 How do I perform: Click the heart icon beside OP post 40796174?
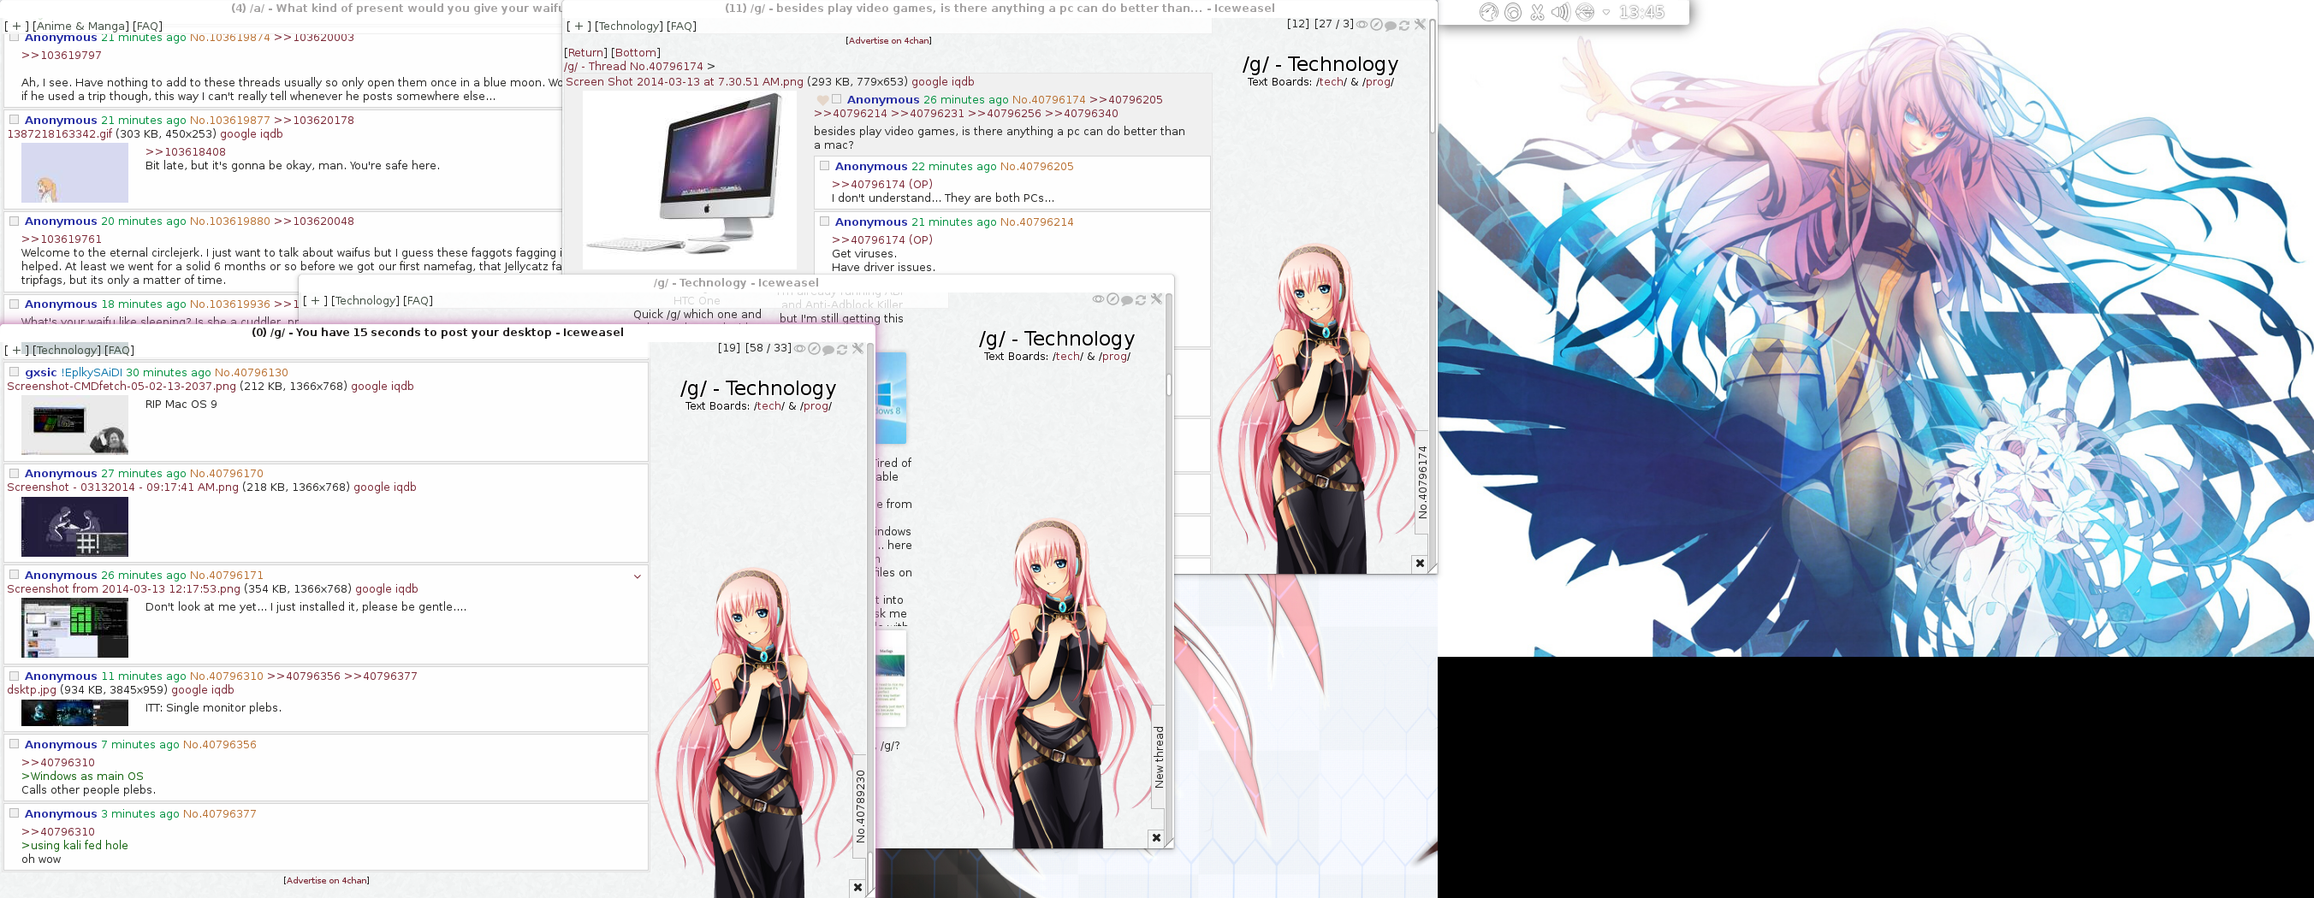pyautogui.click(x=822, y=100)
